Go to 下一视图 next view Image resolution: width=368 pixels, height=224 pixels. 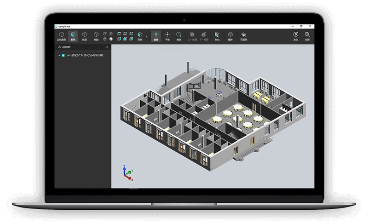[x=203, y=36]
